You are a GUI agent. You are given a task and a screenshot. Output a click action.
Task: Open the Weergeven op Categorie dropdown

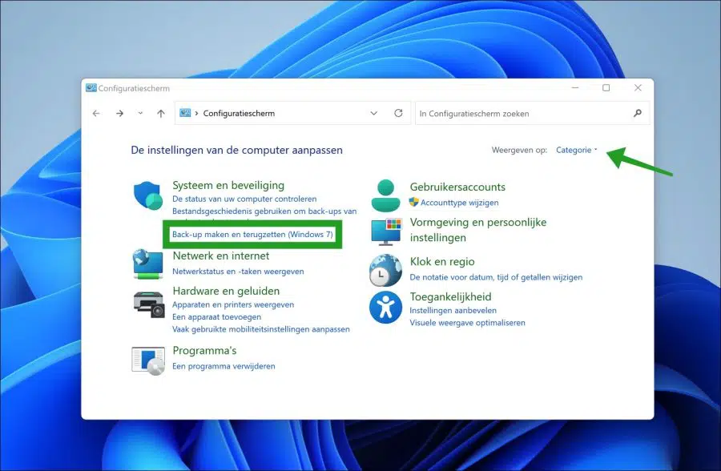click(x=577, y=150)
